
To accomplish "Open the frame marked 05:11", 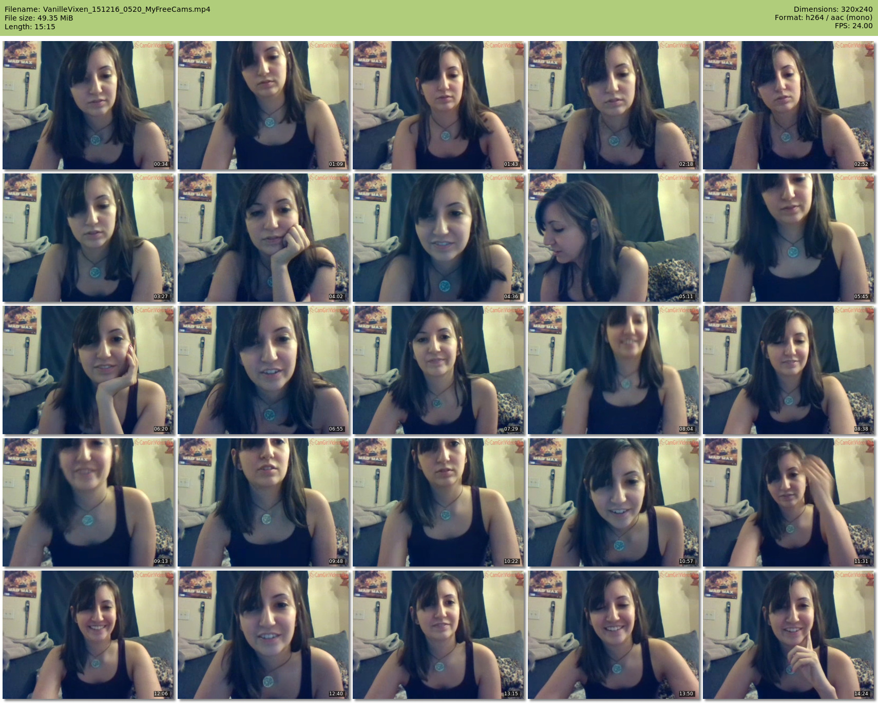I will [614, 238].
